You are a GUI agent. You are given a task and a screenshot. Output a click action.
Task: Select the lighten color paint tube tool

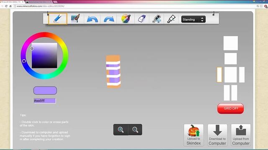coord(171,18)
